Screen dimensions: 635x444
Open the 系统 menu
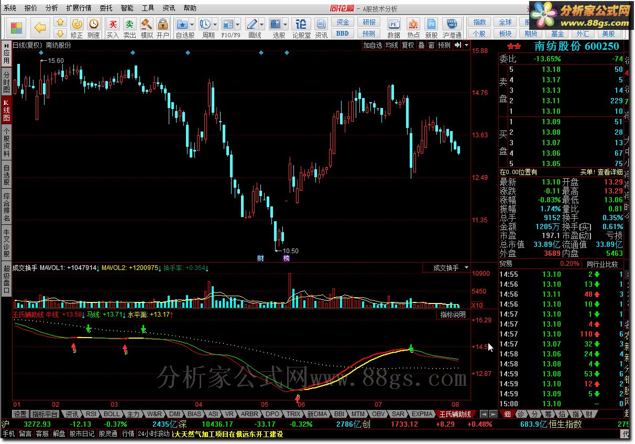[10, 8]
